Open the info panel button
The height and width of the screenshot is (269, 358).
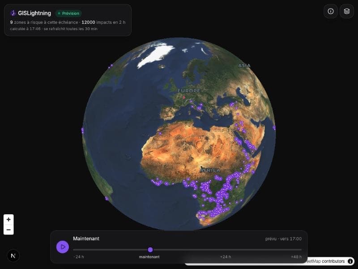point(330,11)
